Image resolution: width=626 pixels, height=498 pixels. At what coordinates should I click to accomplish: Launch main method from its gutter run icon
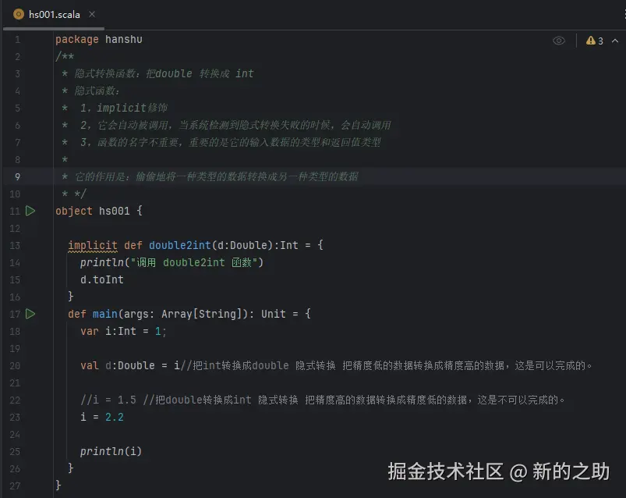click(30, 314)
